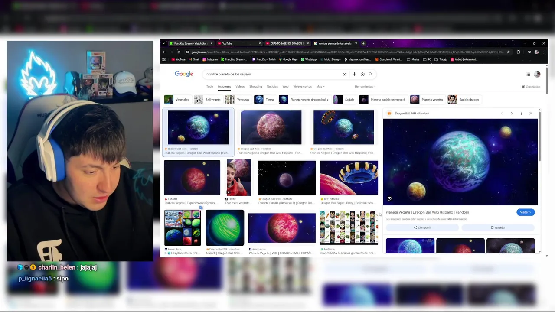Click the magnifying glass search icon

(370, 74)
